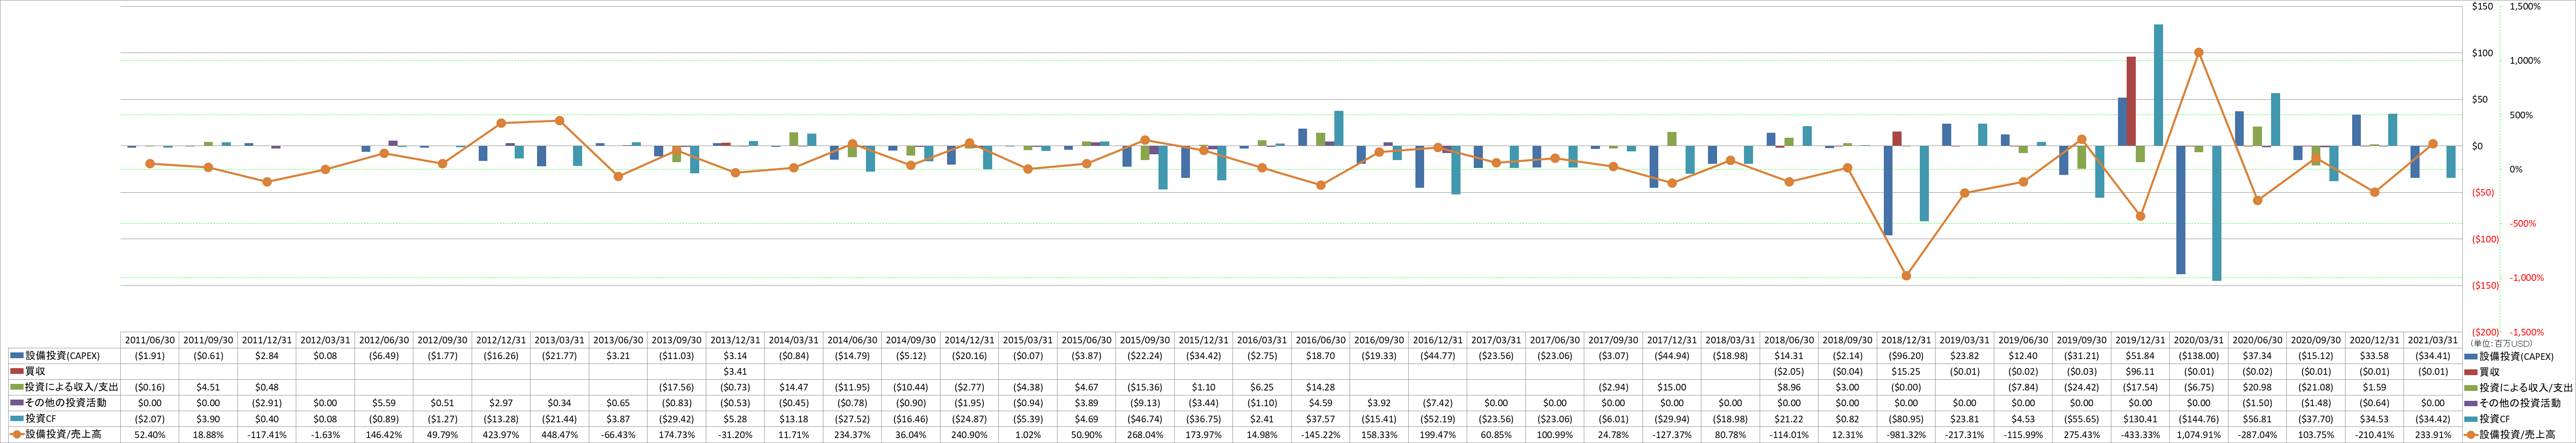Click the cell showing ($29.42)

click(x=676, y=419)
